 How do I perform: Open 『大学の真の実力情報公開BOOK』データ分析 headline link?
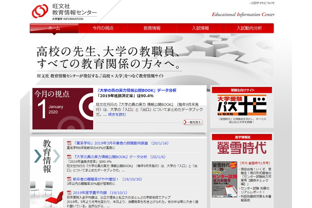tap(137, 90)
